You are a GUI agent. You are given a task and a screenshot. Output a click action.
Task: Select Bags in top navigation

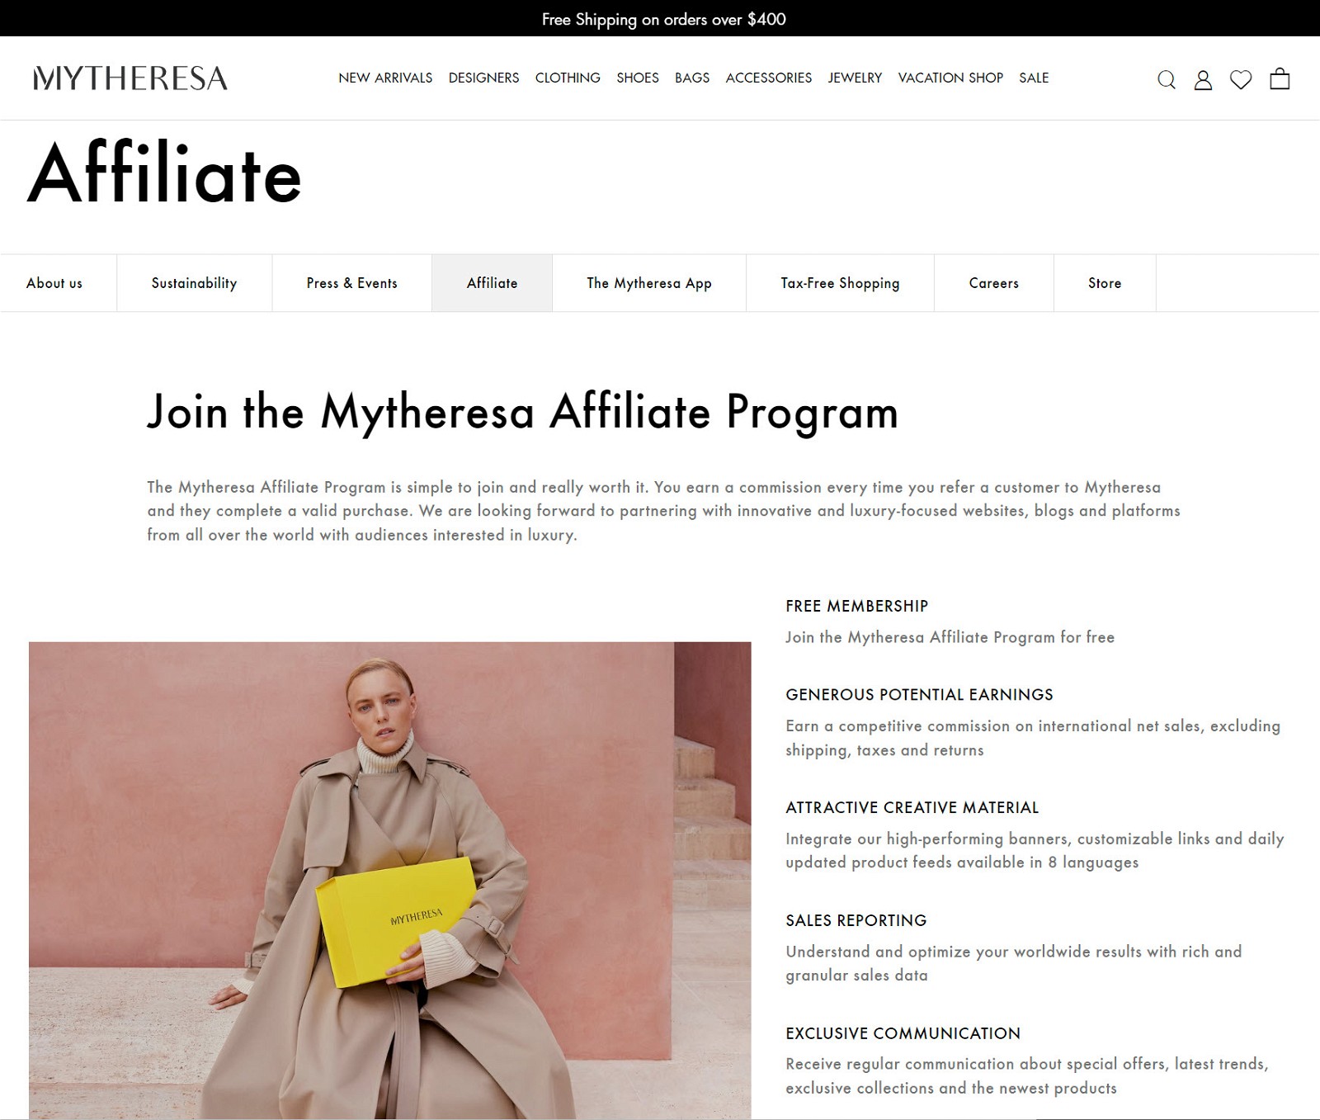point(692,78)
